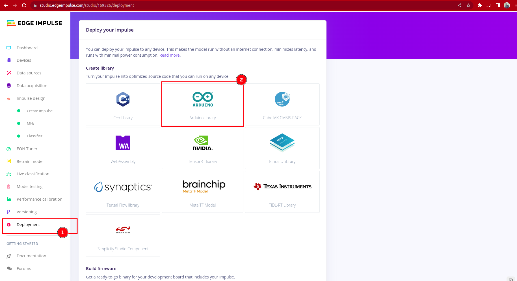Screen dimensions: 517x281
Task: Choose the Texas Instruments TIDL-RT Library
Action: [x=282, y=192]
